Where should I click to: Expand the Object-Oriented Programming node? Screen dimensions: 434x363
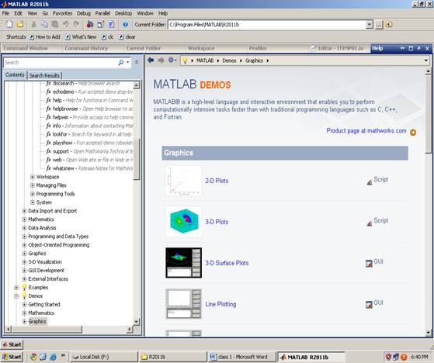pos(24,245)
